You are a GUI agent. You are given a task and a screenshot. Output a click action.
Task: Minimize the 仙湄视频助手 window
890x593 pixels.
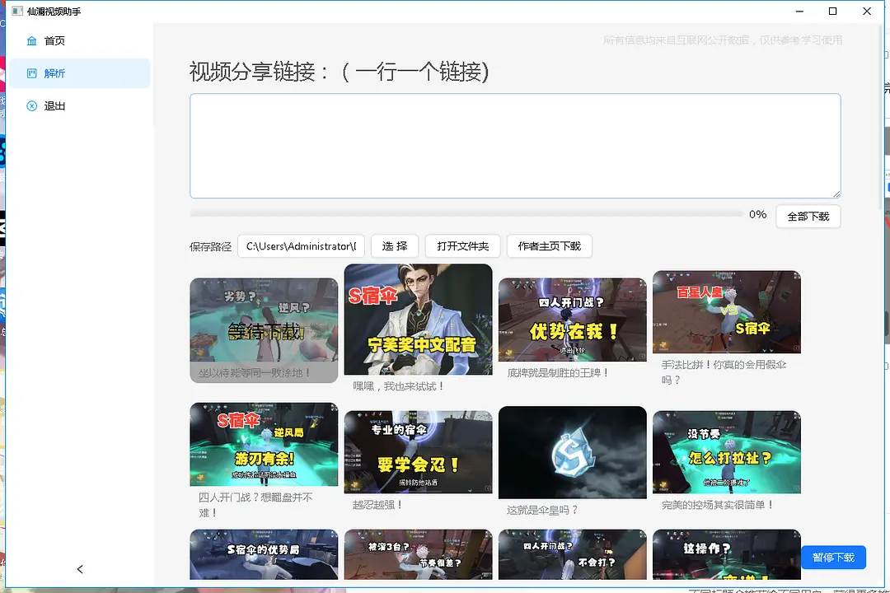click(x=799, y=12)
